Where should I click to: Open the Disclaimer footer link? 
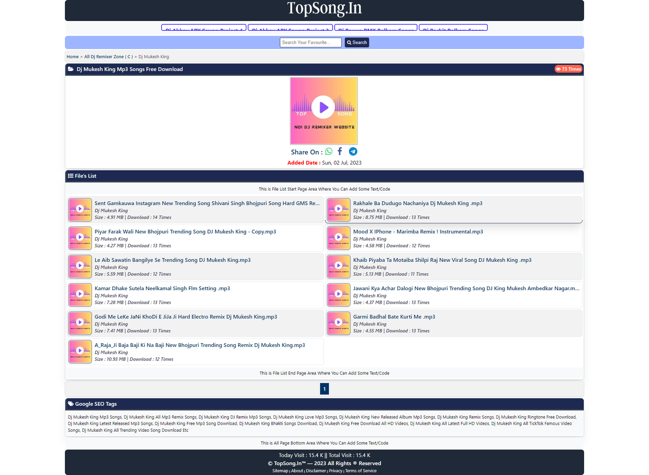(x=316, y=471)
